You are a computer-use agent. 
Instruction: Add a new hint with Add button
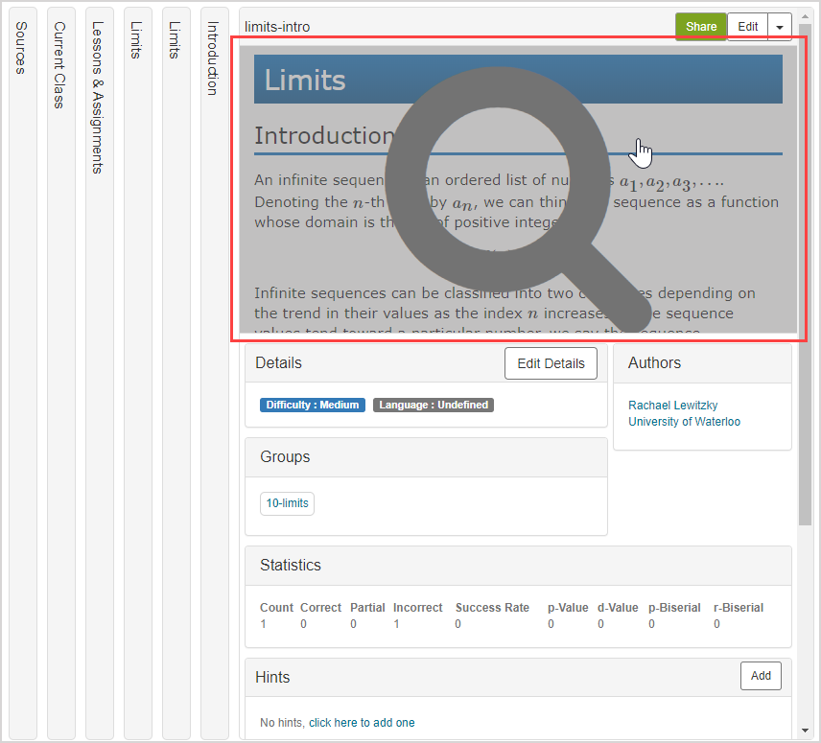click(x=761, y=676)
